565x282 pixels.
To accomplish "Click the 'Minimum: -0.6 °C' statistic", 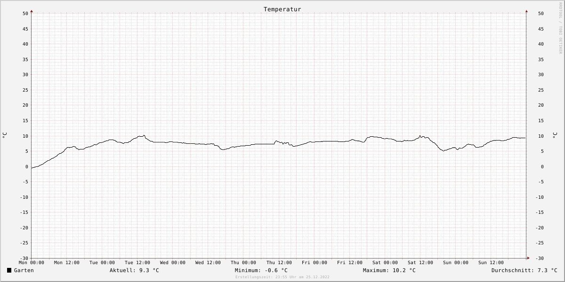I will [x=261, y=270].
